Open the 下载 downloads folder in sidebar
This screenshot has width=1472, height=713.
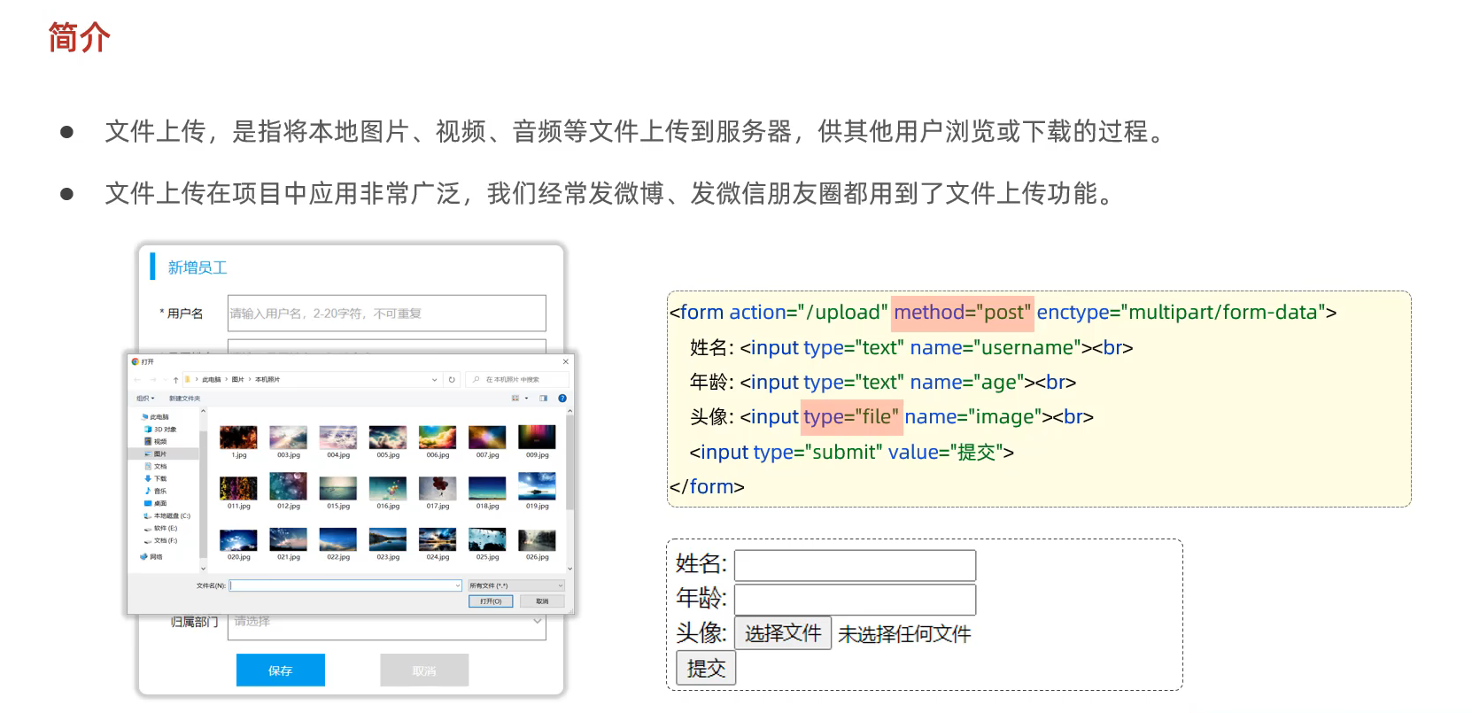tap(159, 478)
